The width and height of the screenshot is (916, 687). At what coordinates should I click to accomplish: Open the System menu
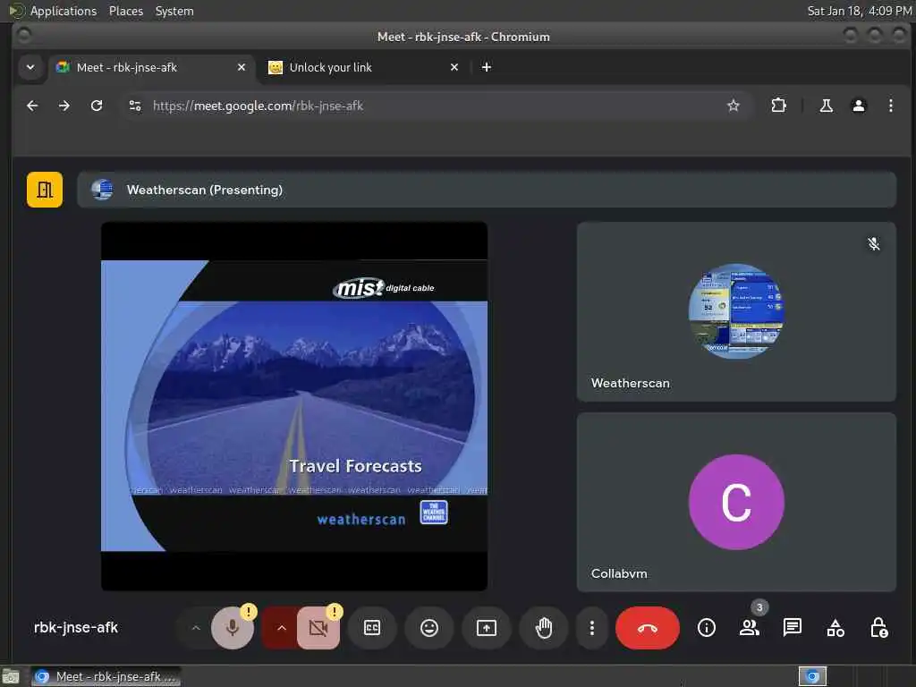click(x=174, y=11)
